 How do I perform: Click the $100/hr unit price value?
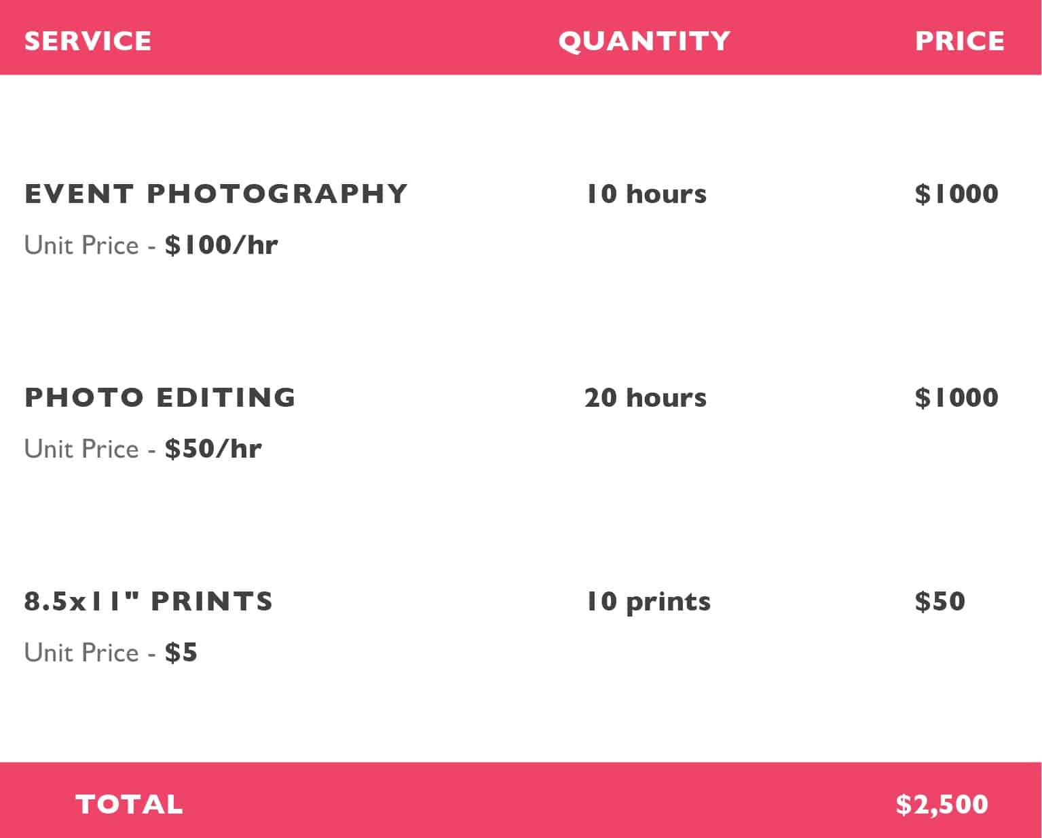pos(221,245)
